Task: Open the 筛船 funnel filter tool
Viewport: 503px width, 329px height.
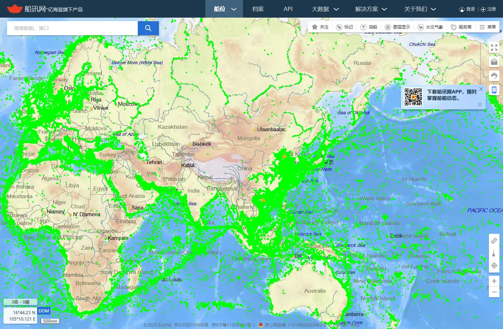Action: [369, 27]
